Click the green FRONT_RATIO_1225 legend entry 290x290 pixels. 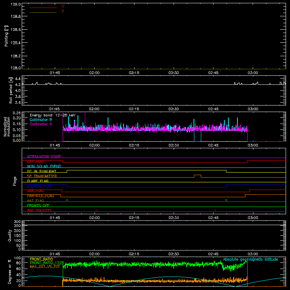coord(47,263)
